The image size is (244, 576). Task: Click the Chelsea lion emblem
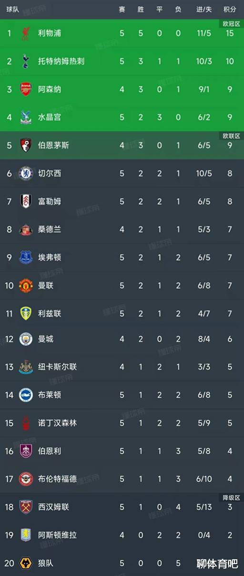26,173
